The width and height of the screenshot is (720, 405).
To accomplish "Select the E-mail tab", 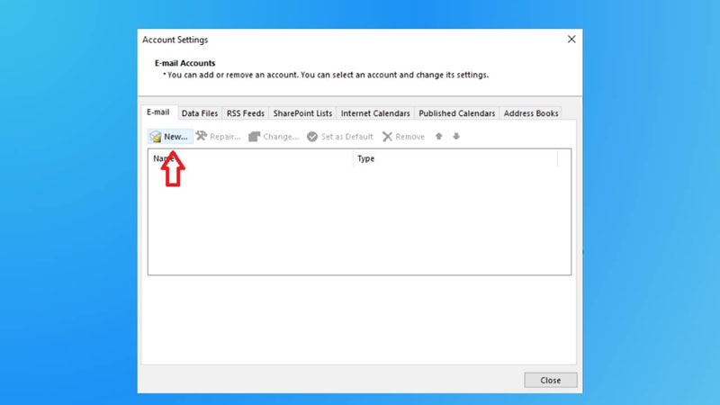I will pyautogui.click(x=158, y=112).
